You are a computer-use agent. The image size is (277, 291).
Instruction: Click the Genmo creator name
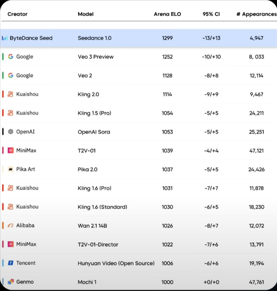click(x=25, y=282)
